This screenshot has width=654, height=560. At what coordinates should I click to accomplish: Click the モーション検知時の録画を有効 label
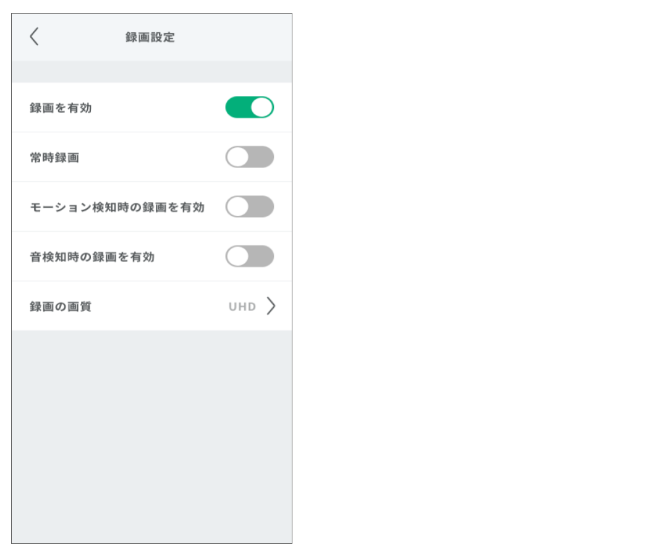coord(117,207)
